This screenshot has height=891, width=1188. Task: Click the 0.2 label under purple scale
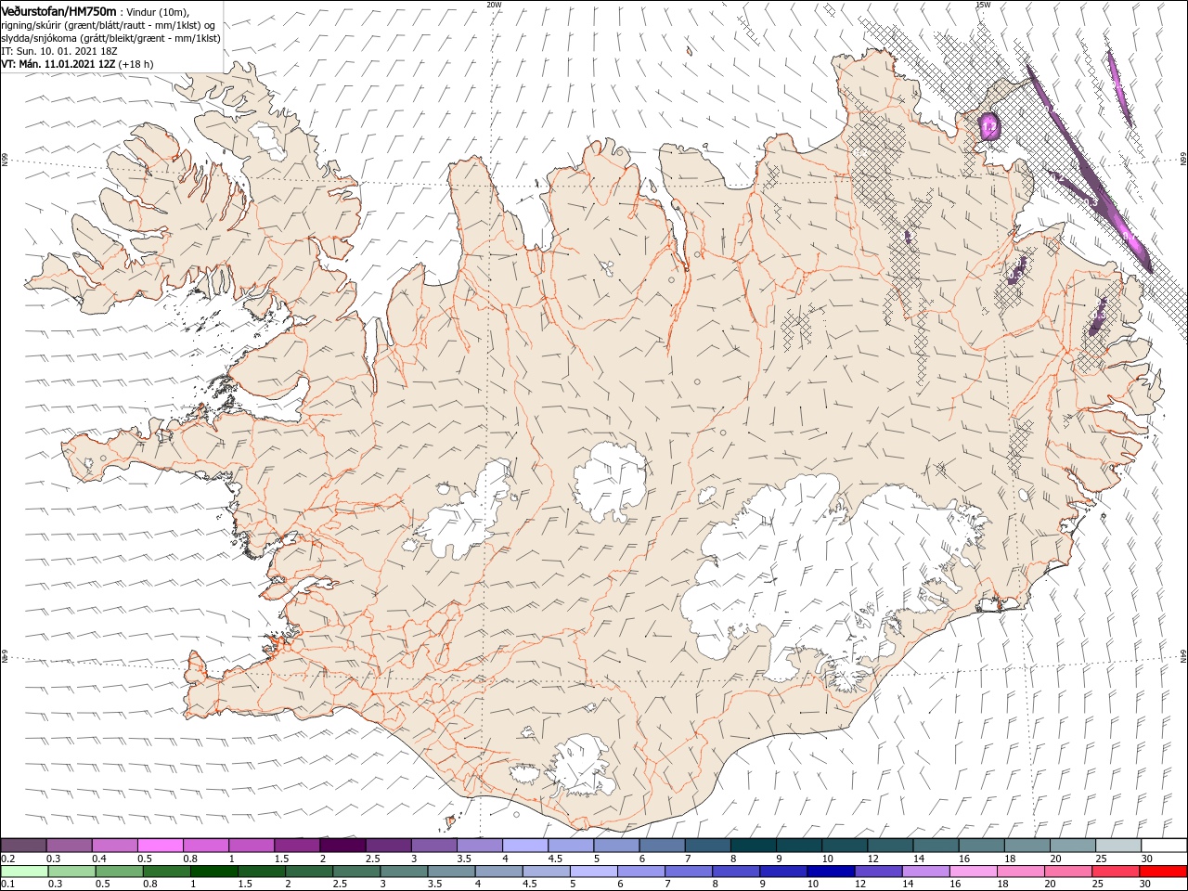point(7,859)
